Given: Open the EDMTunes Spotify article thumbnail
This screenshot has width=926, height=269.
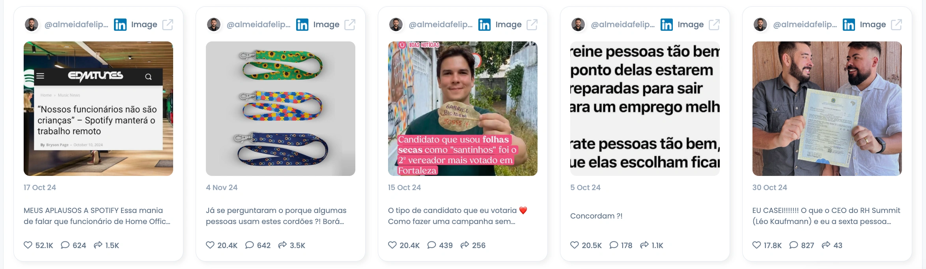Looking at the screenshot, I should (98, 108).
